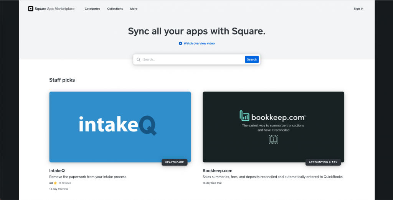
Task: Open the bookkeep.com banner image
Action: coord(273,127)
